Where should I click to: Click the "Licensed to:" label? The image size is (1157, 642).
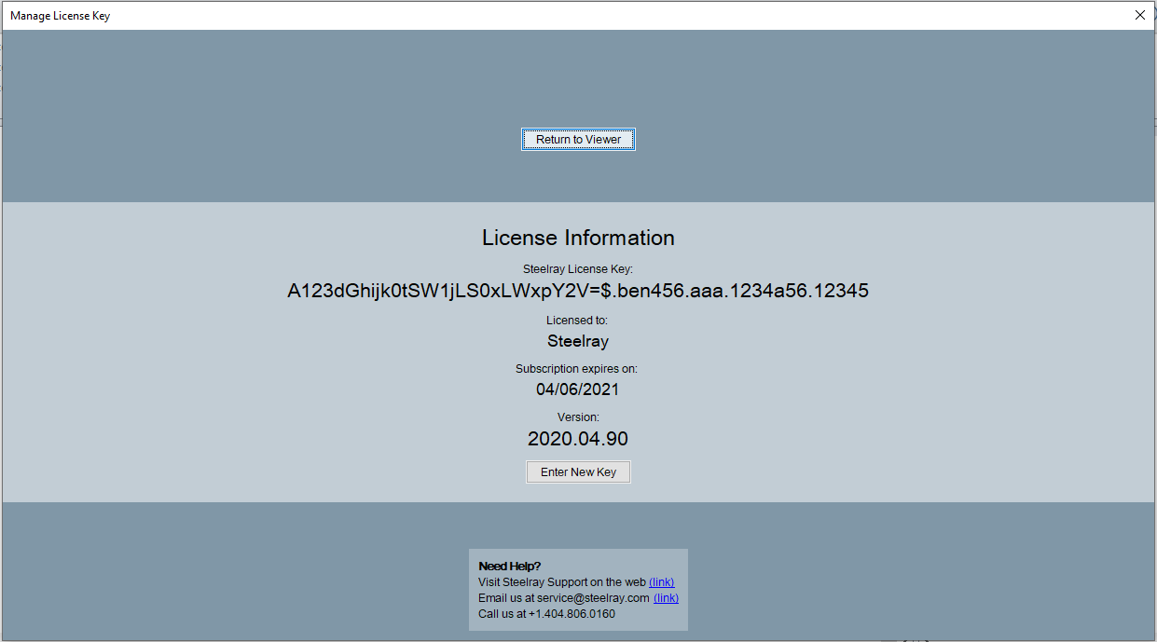(577, 321)
